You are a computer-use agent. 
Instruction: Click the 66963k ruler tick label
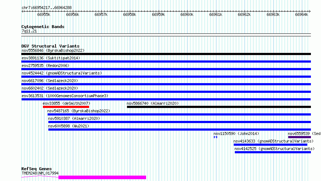273,14
